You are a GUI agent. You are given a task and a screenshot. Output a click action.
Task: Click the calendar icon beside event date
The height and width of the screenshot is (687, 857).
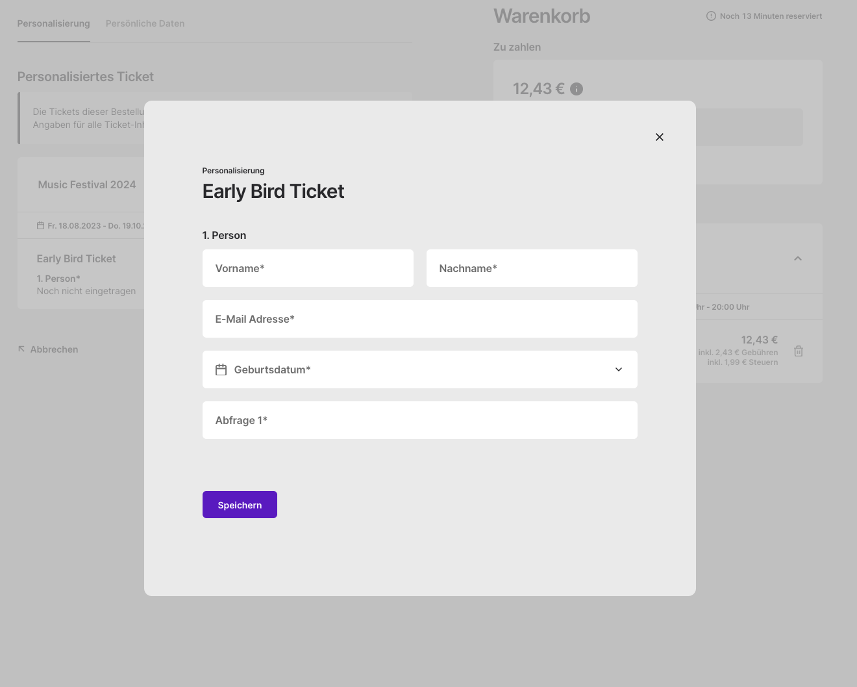[40, 226]
